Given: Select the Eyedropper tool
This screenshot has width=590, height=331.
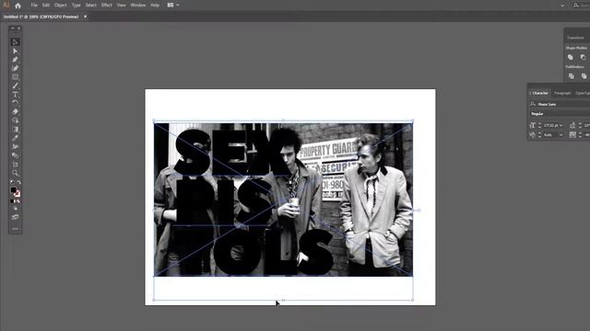Looking at the screenshot, I should [15, 138].
